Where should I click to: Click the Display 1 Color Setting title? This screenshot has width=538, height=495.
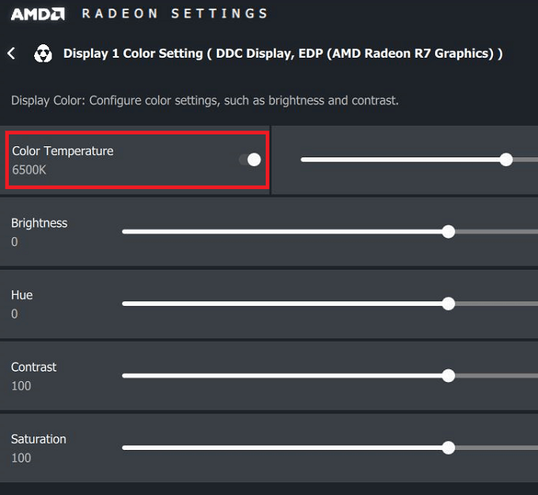click(282, 54)
